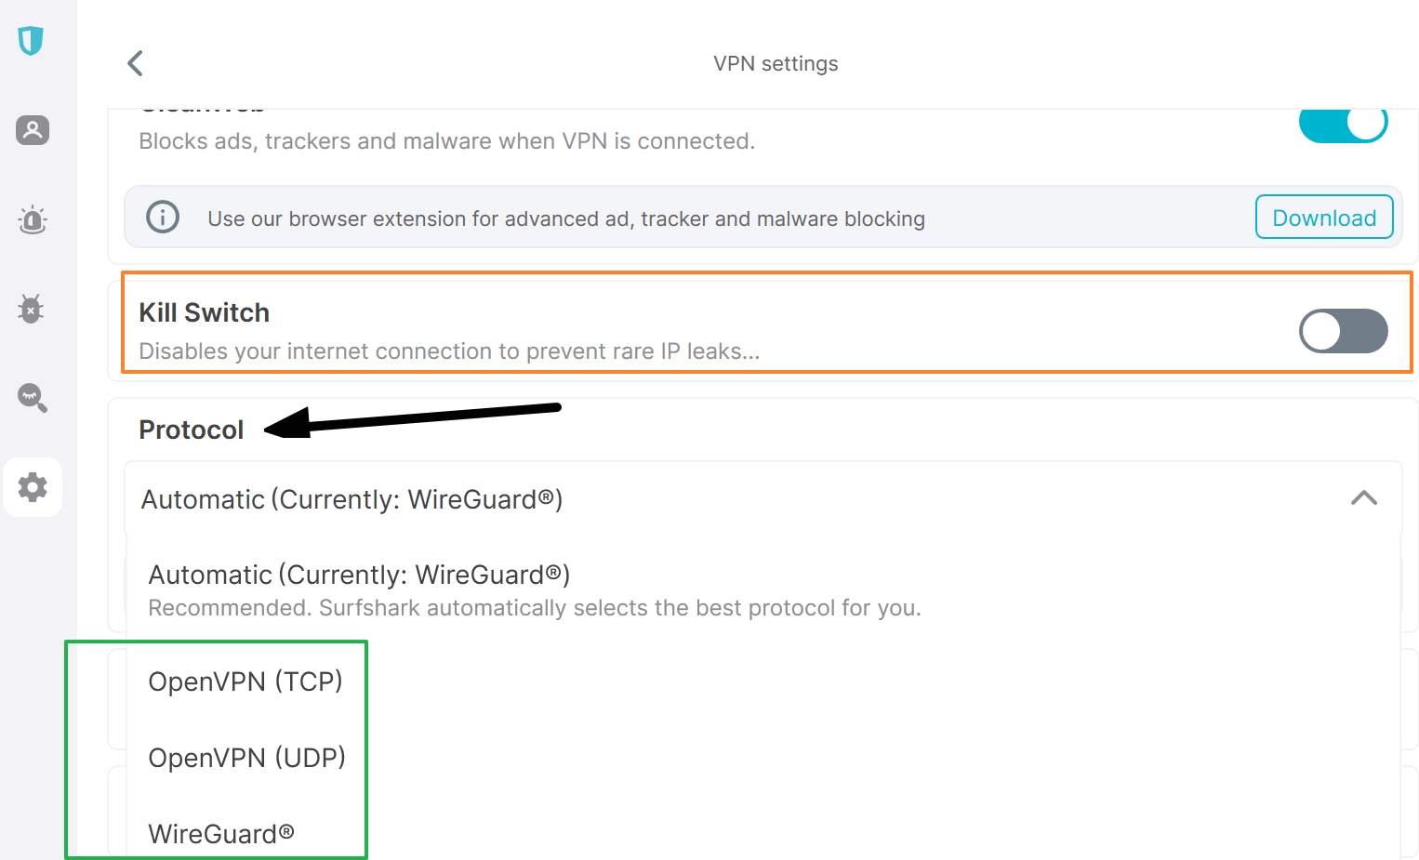
Task: Choose OpenVPN (TCP) protocol
Action: point(245,681)
